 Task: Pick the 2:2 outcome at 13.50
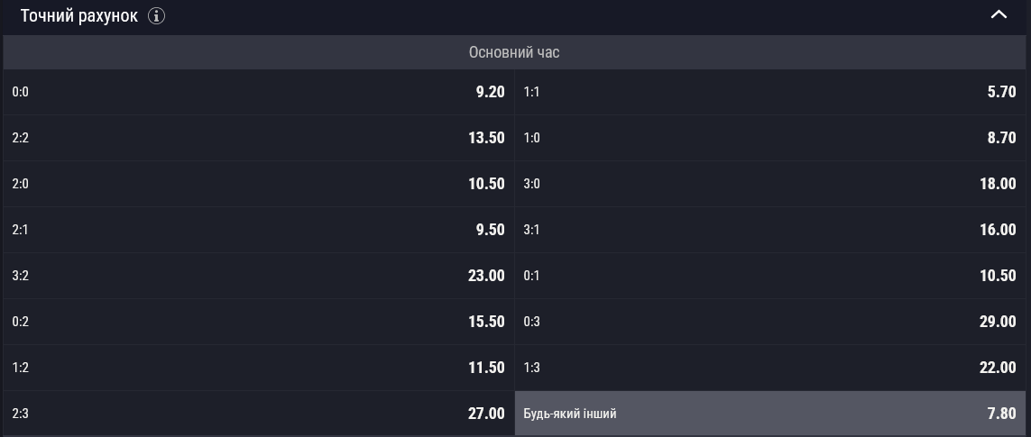point(258,138)
